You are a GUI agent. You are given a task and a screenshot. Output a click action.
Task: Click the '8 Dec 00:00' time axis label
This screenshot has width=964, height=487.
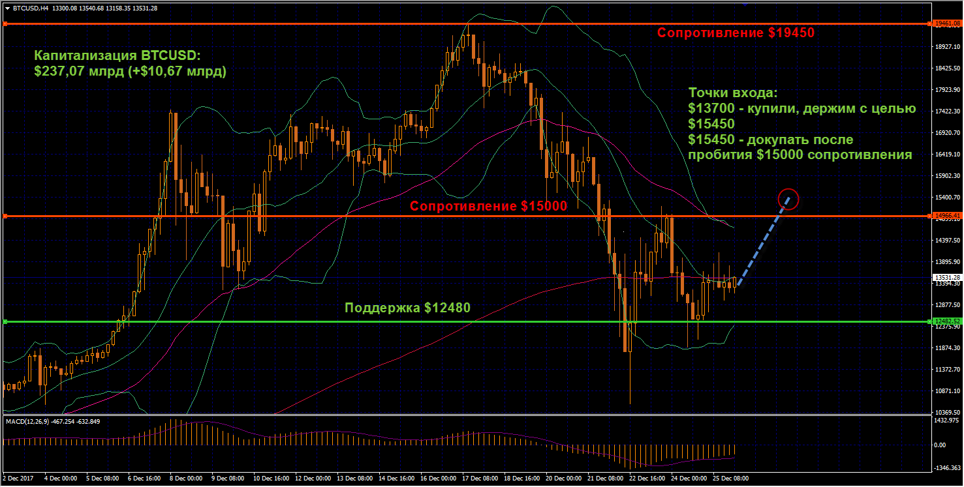187,479
